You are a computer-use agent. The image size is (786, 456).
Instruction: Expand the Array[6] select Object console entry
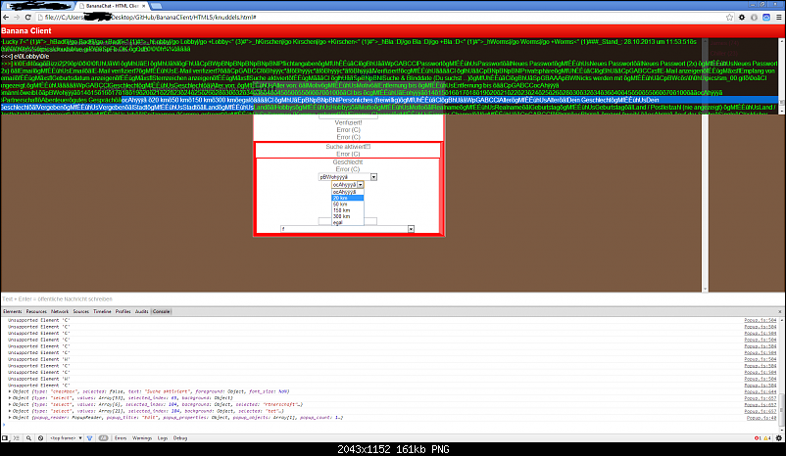[x=10, y=404]
